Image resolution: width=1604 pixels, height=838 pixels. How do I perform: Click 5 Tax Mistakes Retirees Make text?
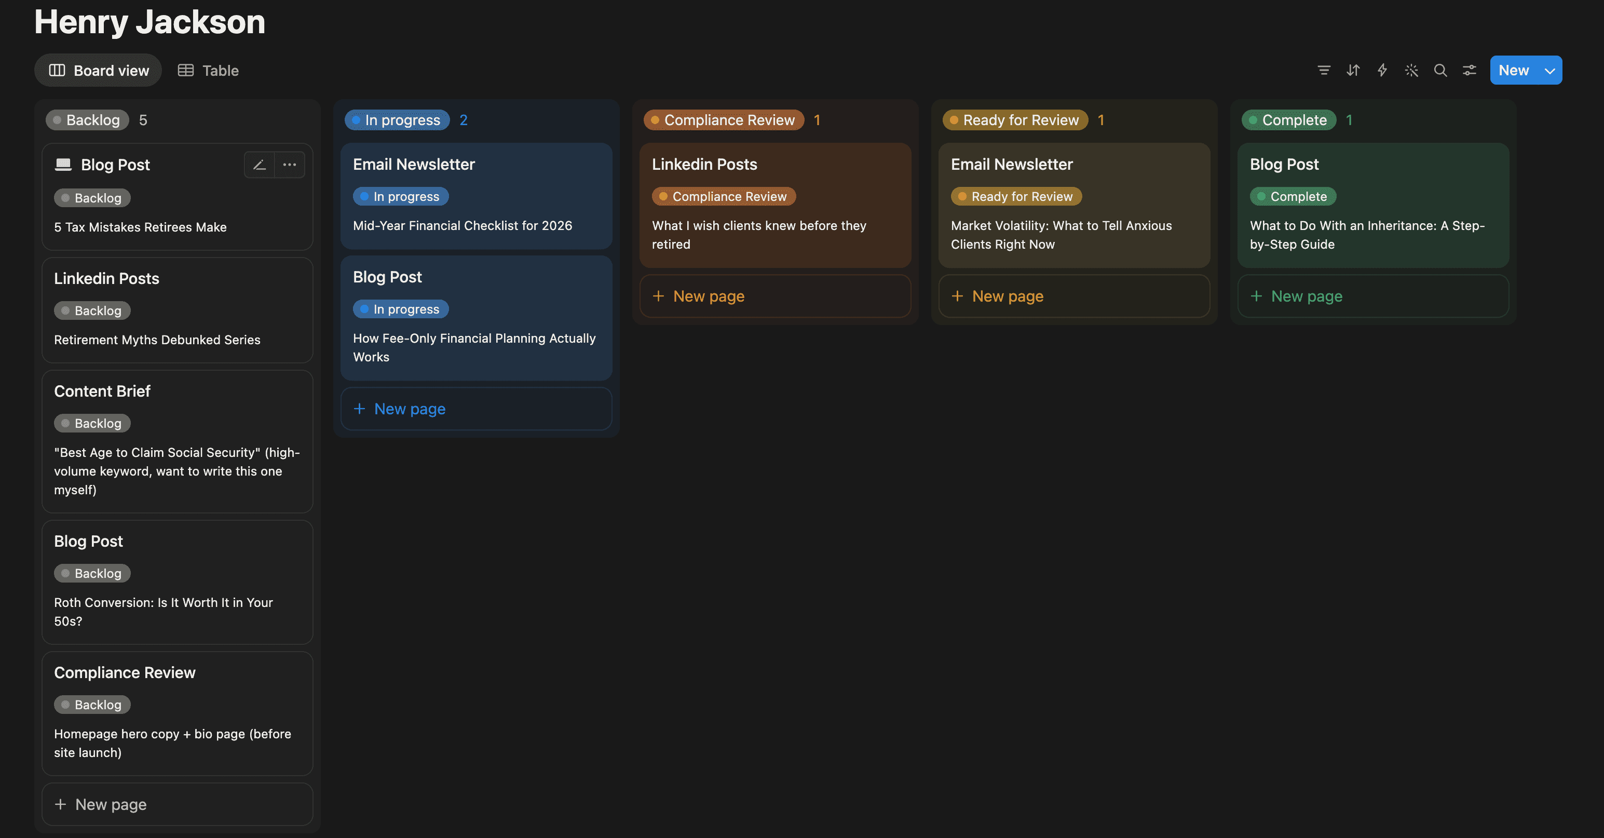pyautogui.click(x=140, y=227)
